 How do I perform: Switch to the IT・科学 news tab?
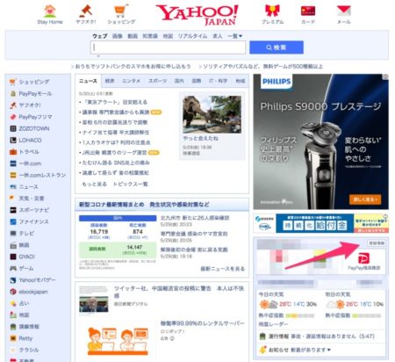pyautogui.click(x=218, y=81)
